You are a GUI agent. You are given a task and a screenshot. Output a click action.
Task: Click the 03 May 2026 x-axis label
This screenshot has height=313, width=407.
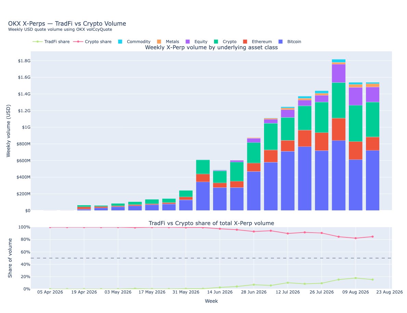pyautogui.click(x=118, y=292)
